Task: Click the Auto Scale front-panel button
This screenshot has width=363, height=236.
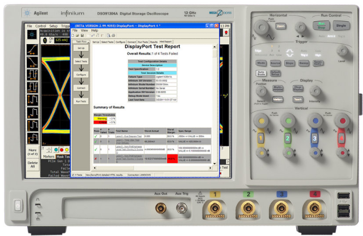Action: [261, 73]
